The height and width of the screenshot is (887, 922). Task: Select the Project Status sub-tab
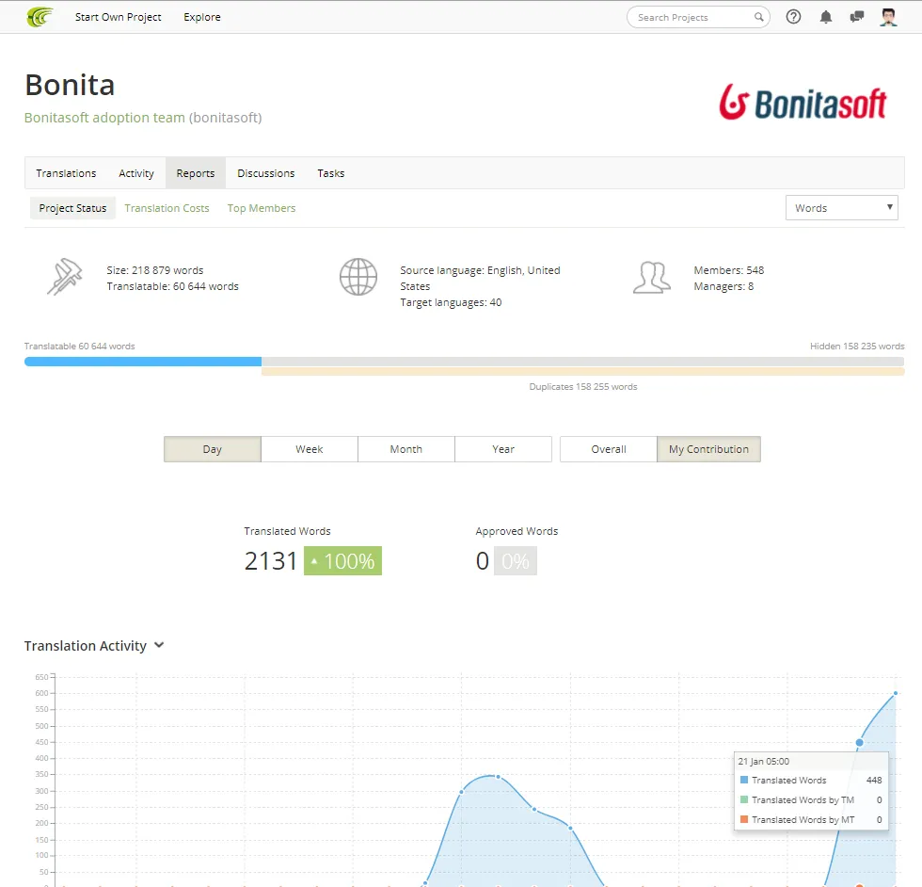(72, 208)
